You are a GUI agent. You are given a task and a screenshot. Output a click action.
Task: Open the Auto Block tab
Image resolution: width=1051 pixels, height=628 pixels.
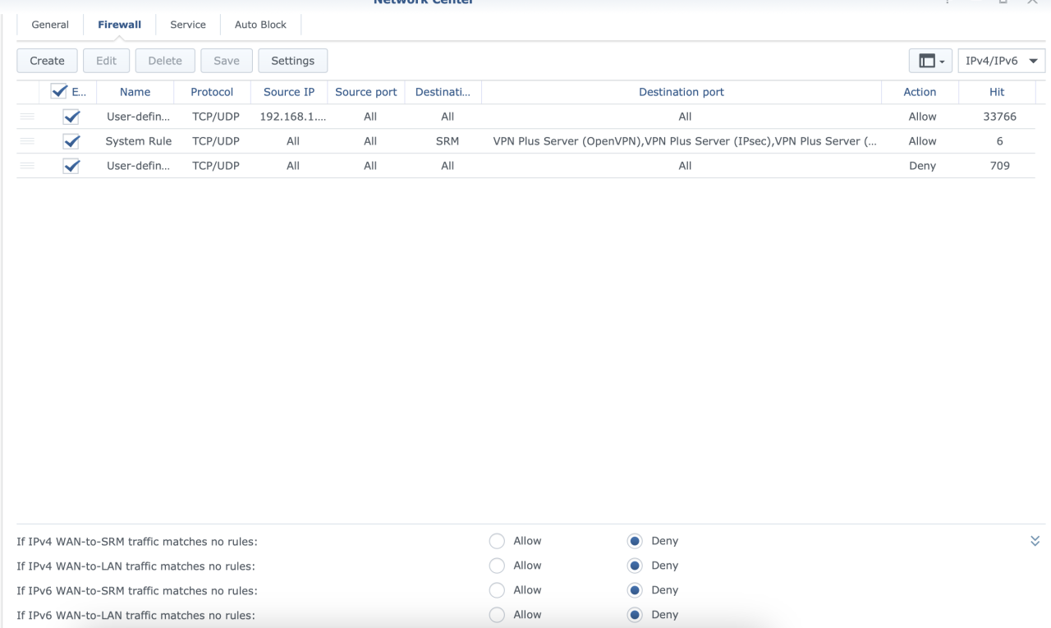click(x=259, y=24)
